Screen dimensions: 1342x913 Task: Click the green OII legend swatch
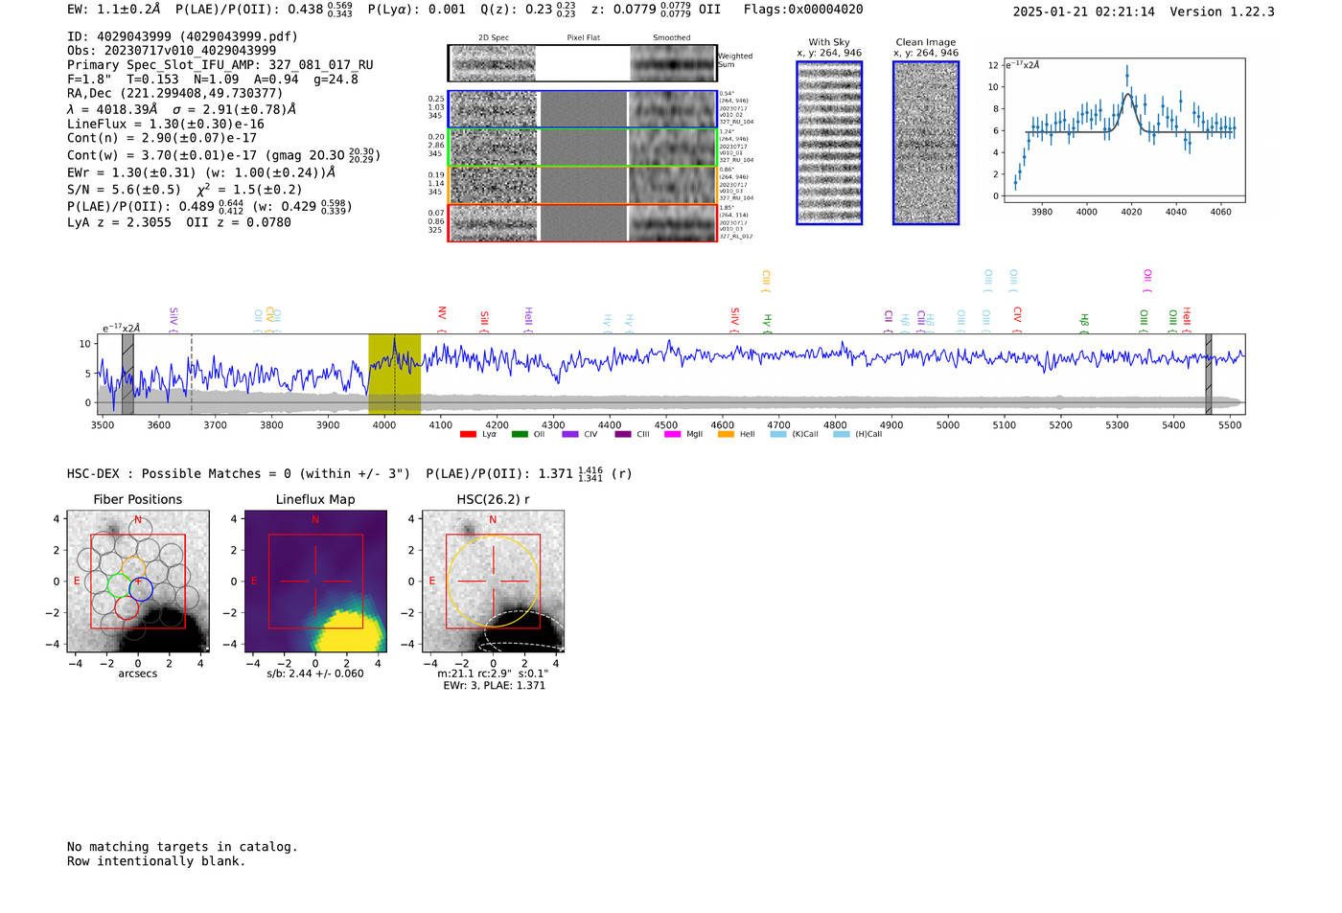coord(520,434)
